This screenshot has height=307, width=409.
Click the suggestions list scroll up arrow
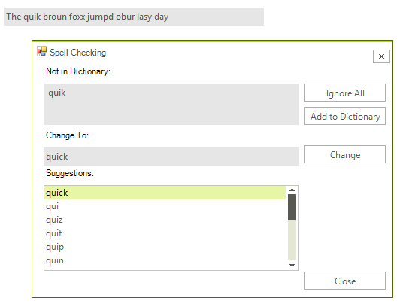pos(292,190)
